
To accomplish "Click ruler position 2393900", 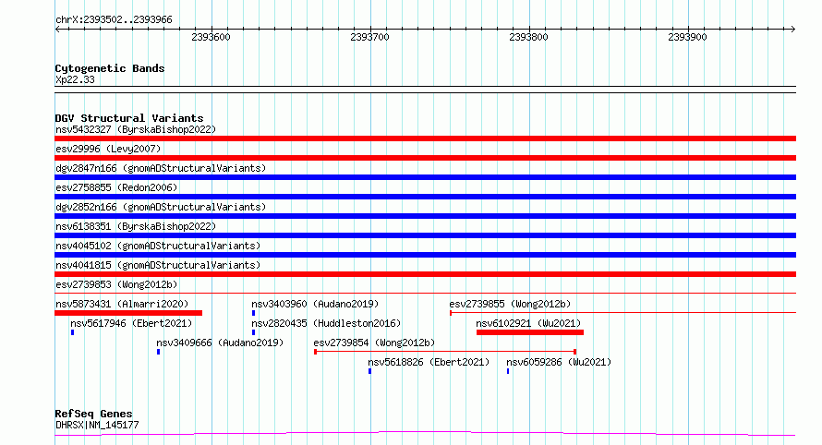I will click(x=687, y=37).
